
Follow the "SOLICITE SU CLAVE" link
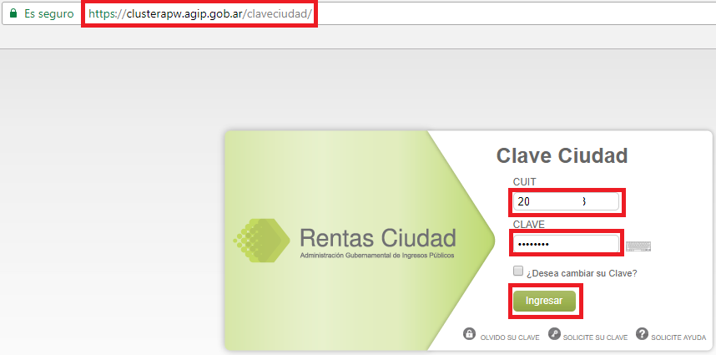[594, 337]
